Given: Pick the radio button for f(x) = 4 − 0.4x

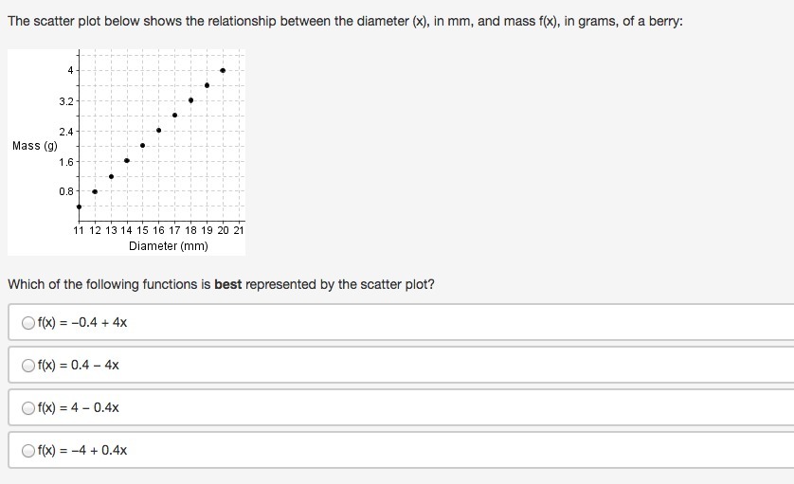Looking at the screenshot, I should coord(28,408).
